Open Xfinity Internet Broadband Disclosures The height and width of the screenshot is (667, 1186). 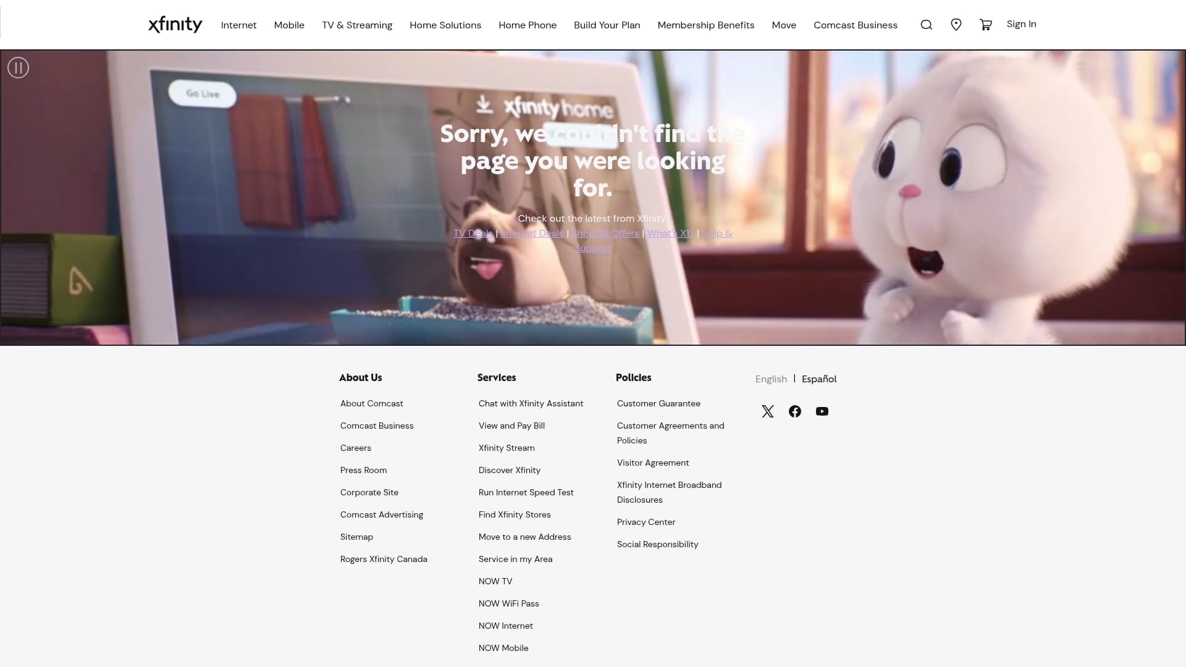670,493
